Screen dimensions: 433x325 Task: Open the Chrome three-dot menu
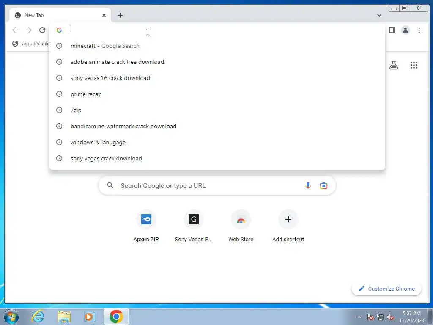point(419,30)
